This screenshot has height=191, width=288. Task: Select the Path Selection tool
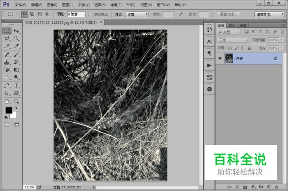click(x=7, y=93)
